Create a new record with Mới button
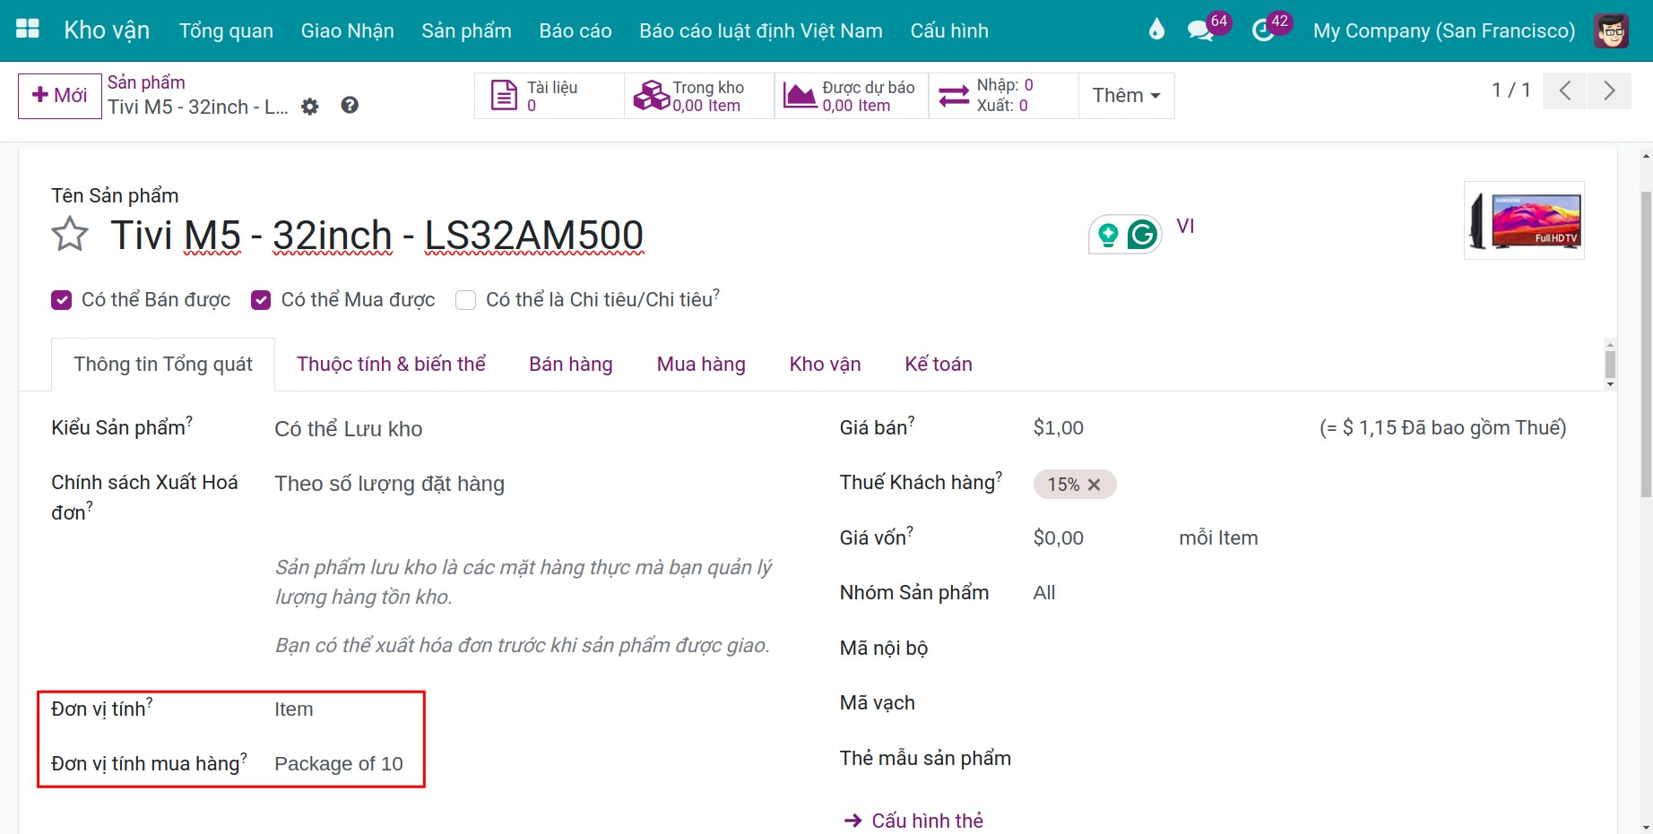This screenshot has height=834, width=1653. 60,96
